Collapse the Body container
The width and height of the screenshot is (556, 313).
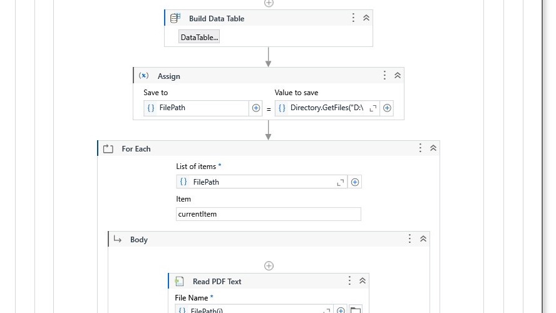click(423, 239)
